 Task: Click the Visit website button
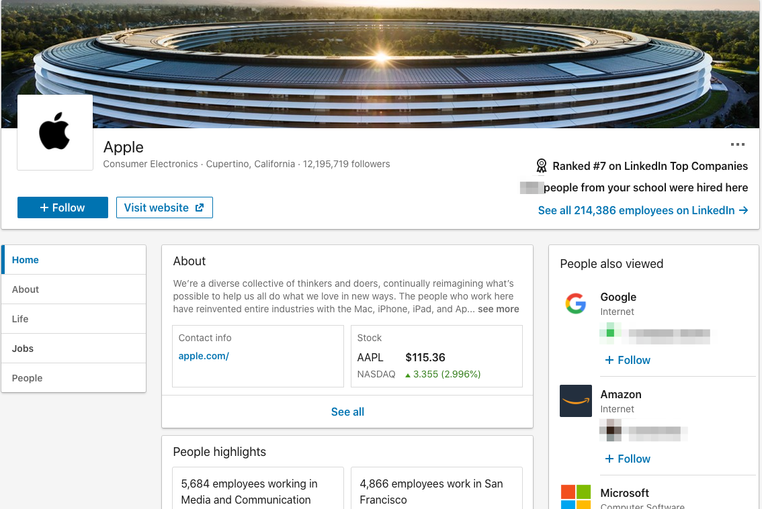(164, 207)
